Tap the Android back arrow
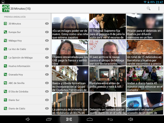The height and width of the screenshot is (123, 164). 110,119
